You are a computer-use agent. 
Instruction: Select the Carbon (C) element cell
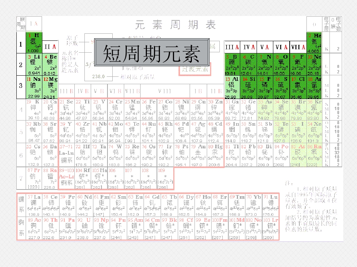pos(249,65)
